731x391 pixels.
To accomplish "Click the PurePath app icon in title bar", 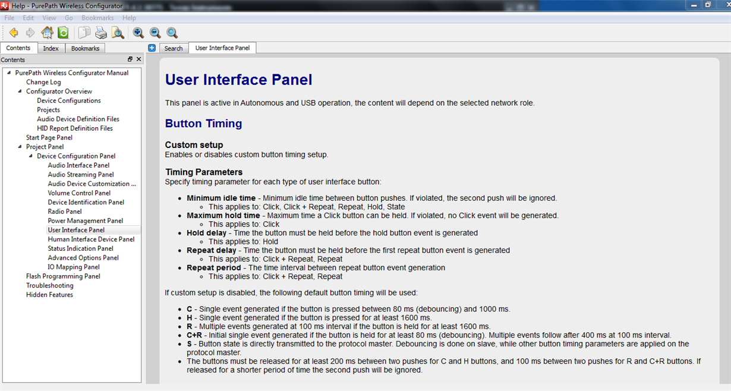I will pos(5,5).
